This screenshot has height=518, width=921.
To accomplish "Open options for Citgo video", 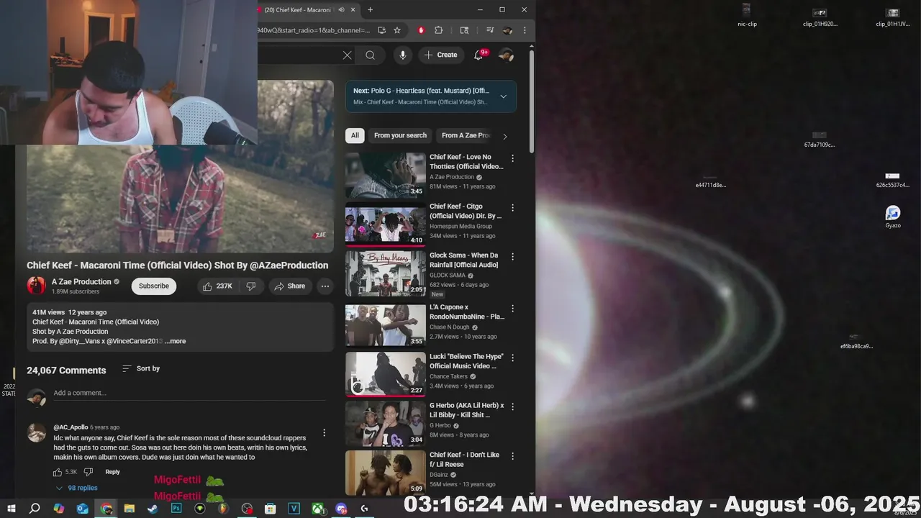I will tap(513, 208).
